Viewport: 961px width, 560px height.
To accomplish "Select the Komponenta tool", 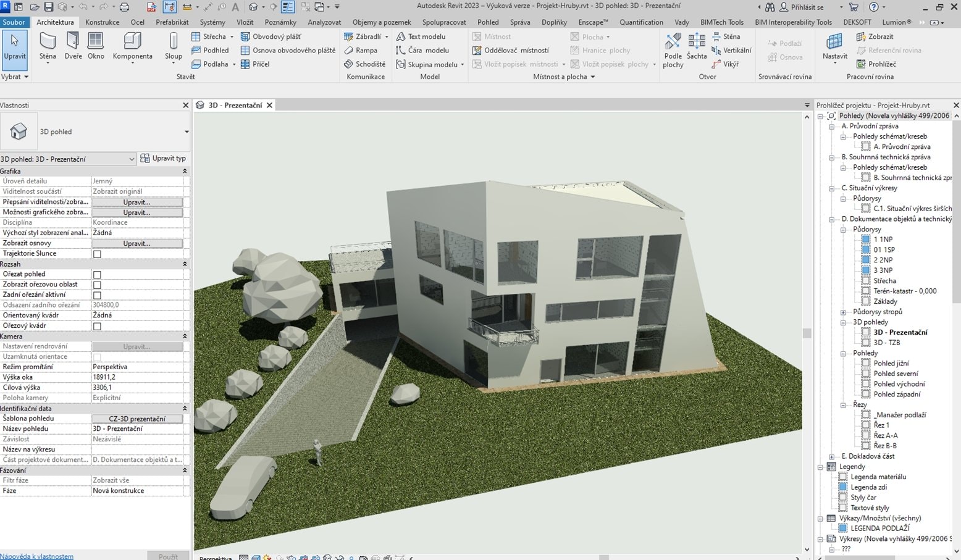I will pyautogui.click(x=132, y=47).
